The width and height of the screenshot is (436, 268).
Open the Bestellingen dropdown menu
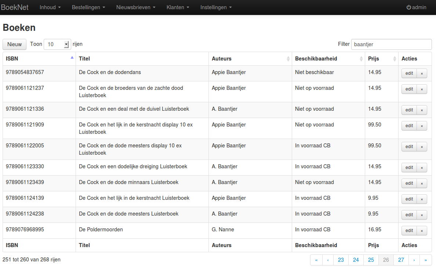tap(88, 7)
